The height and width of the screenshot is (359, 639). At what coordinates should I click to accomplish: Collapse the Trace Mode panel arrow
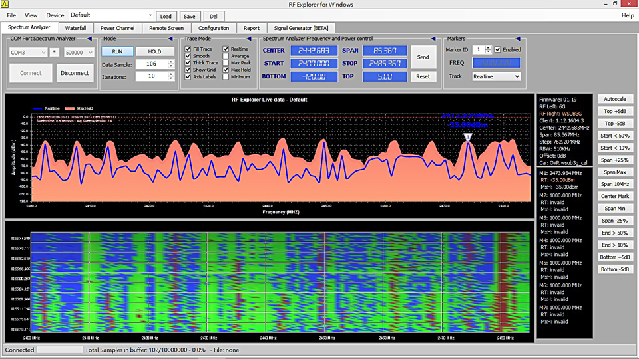248,39
